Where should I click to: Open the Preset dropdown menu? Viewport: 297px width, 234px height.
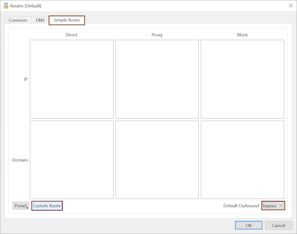tap(20, 206)
